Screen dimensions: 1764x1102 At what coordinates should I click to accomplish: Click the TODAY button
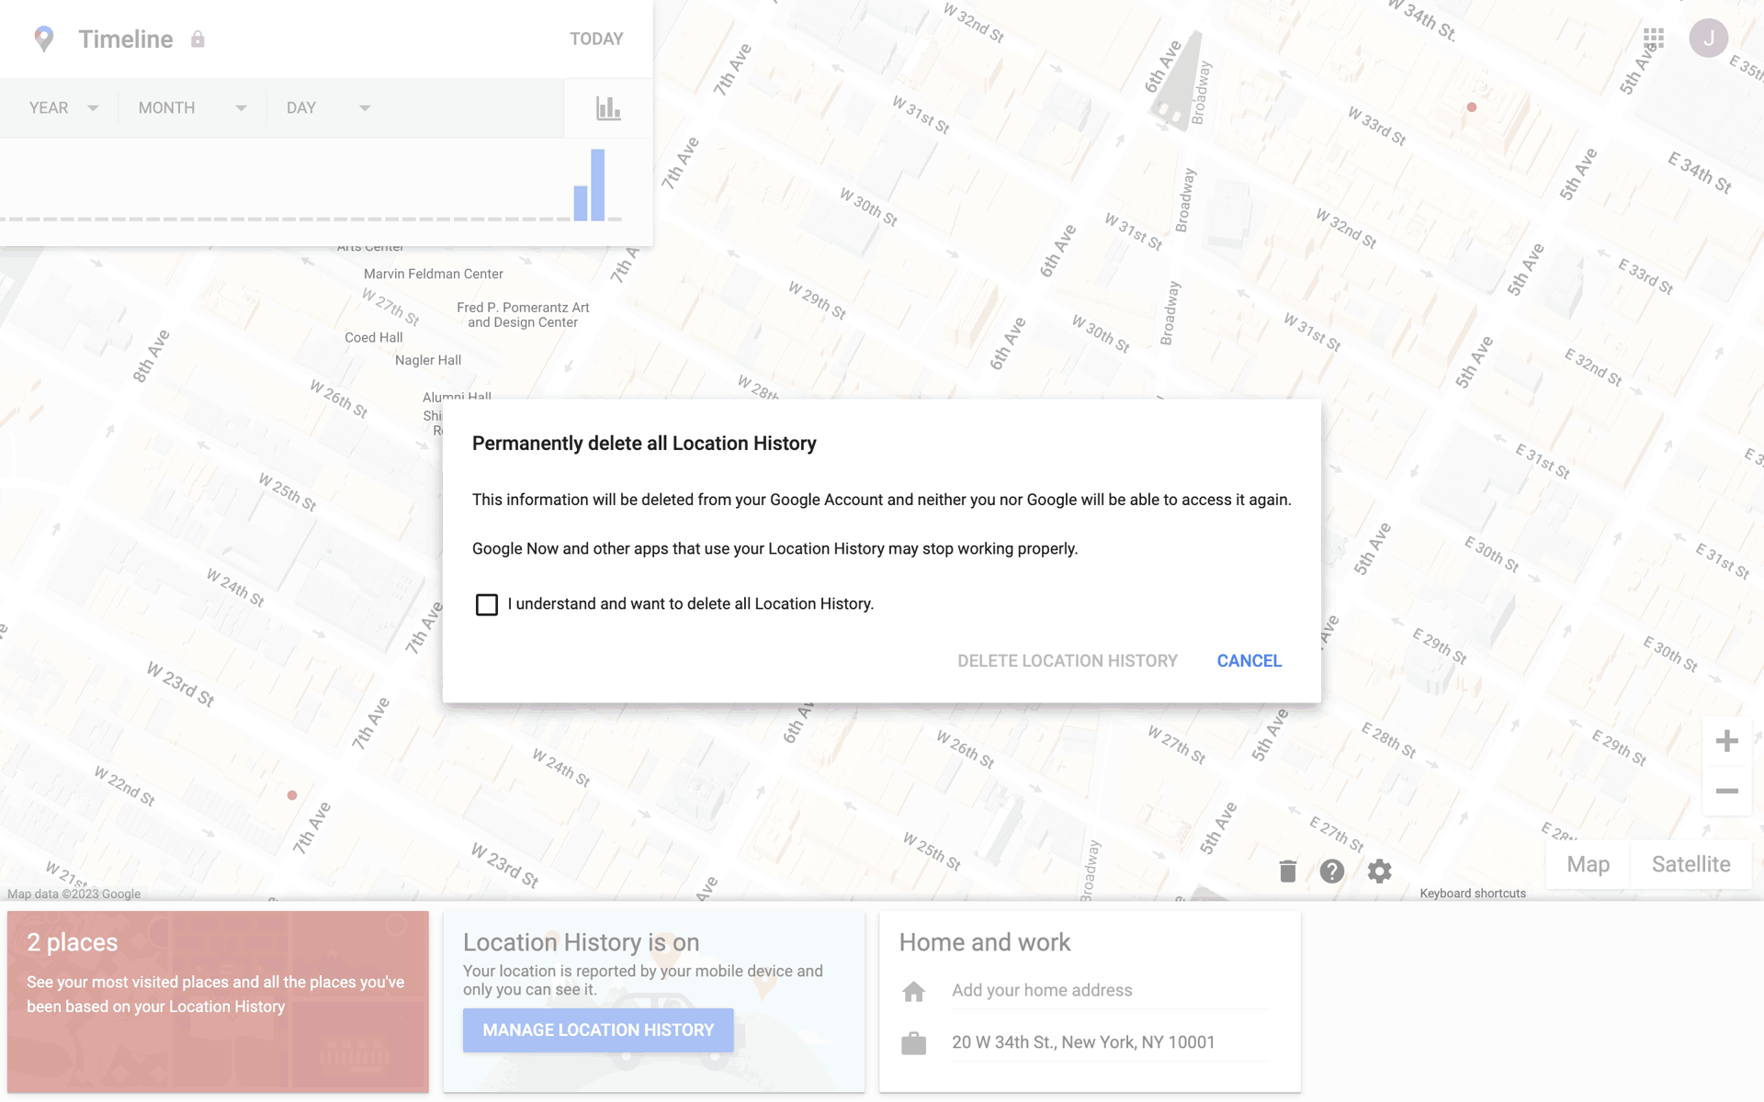tap(596, 39)
